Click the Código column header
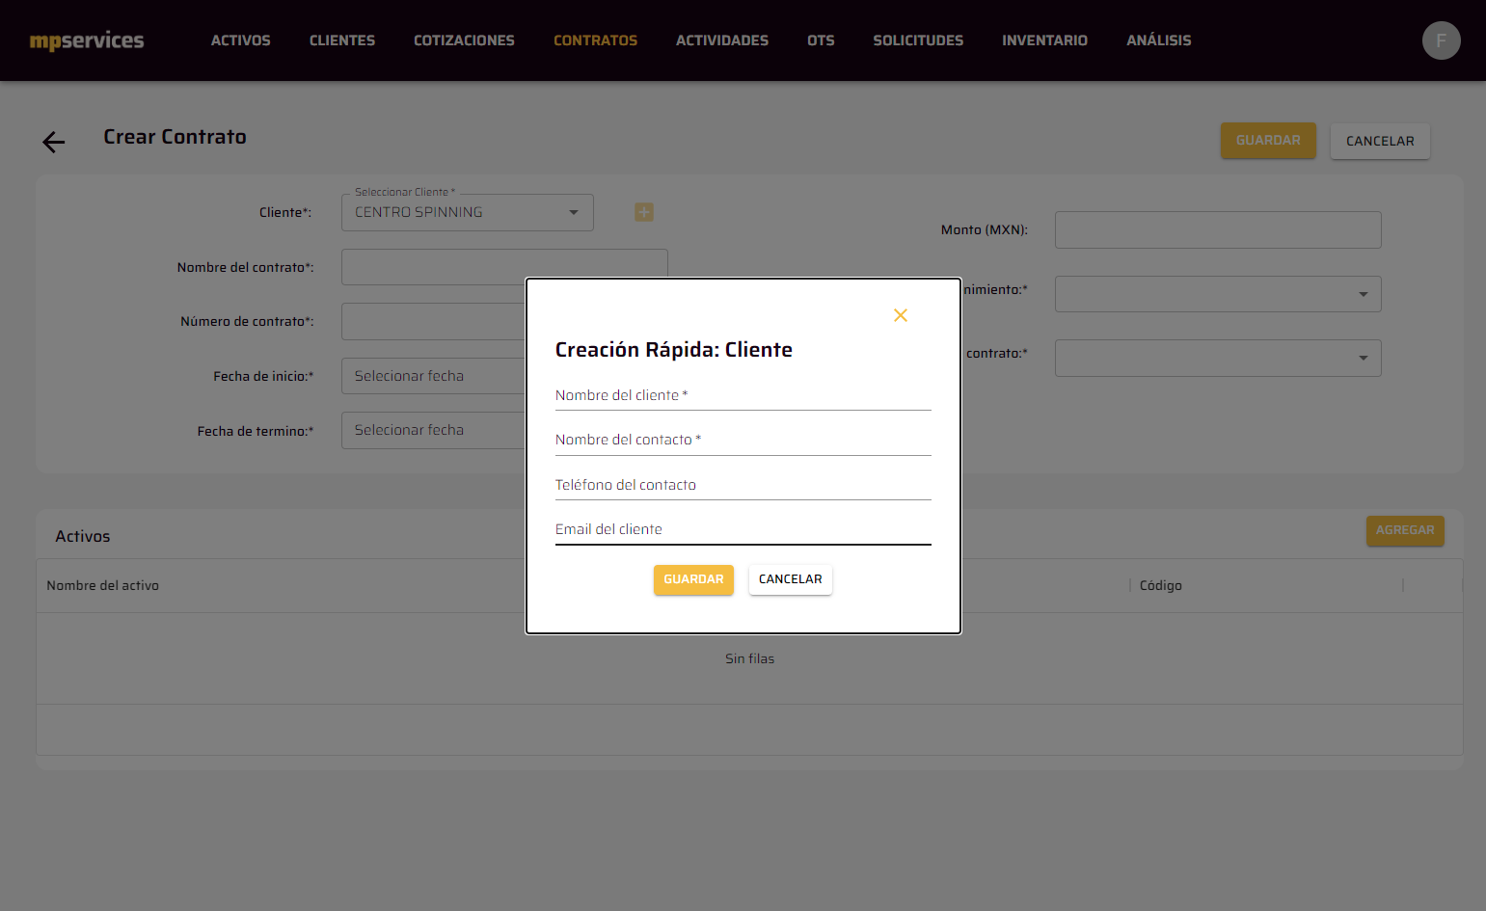The height and width of the screenshot is (911, 1486). pos(1161,585)
